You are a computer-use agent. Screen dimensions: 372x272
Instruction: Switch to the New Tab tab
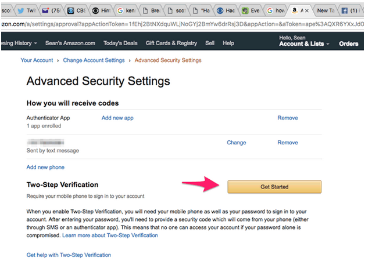pos(325,10)
